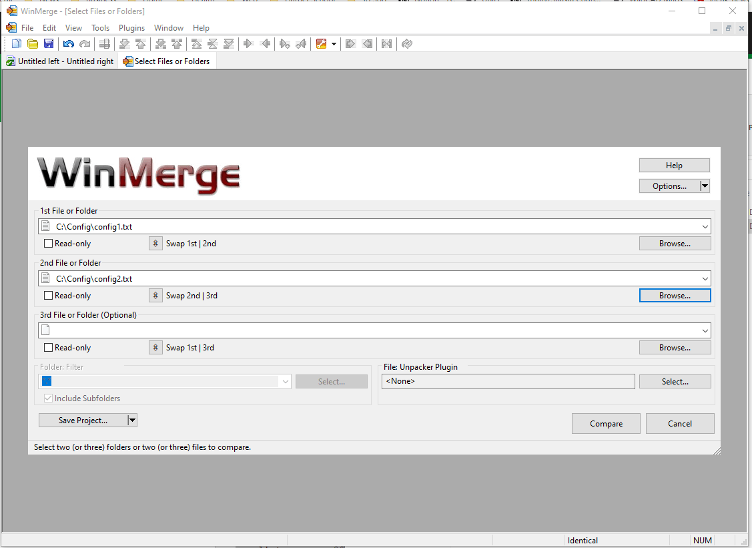Expand the Save Project dropdown arrow
752x548 pixels.
click(x=132, y=420)
